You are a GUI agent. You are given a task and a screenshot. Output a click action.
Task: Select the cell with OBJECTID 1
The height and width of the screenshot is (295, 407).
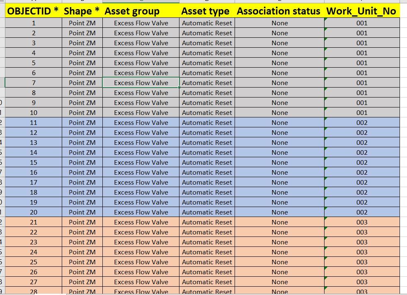pos(34,23)
